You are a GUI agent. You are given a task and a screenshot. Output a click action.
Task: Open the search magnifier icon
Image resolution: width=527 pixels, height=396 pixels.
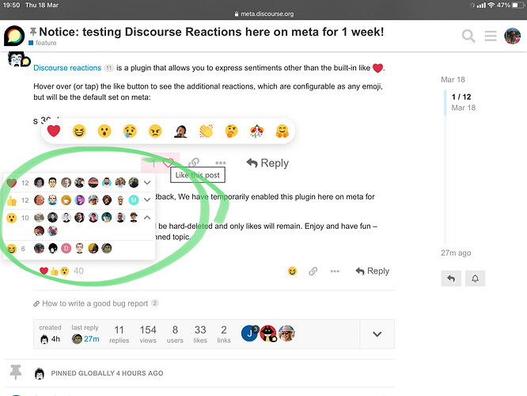pyautogui.click(x=468, y=36)
